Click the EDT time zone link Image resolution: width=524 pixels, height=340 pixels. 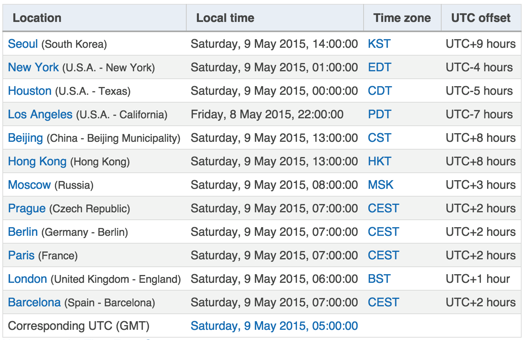[x=380, y=67]
